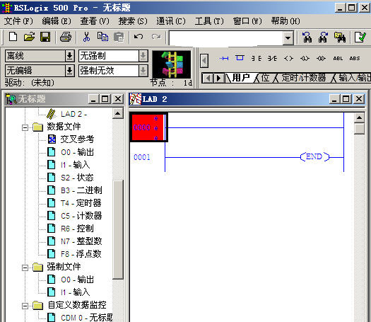
Task: Click the verify project checkmark icon
Action: [x=360, y=38]
